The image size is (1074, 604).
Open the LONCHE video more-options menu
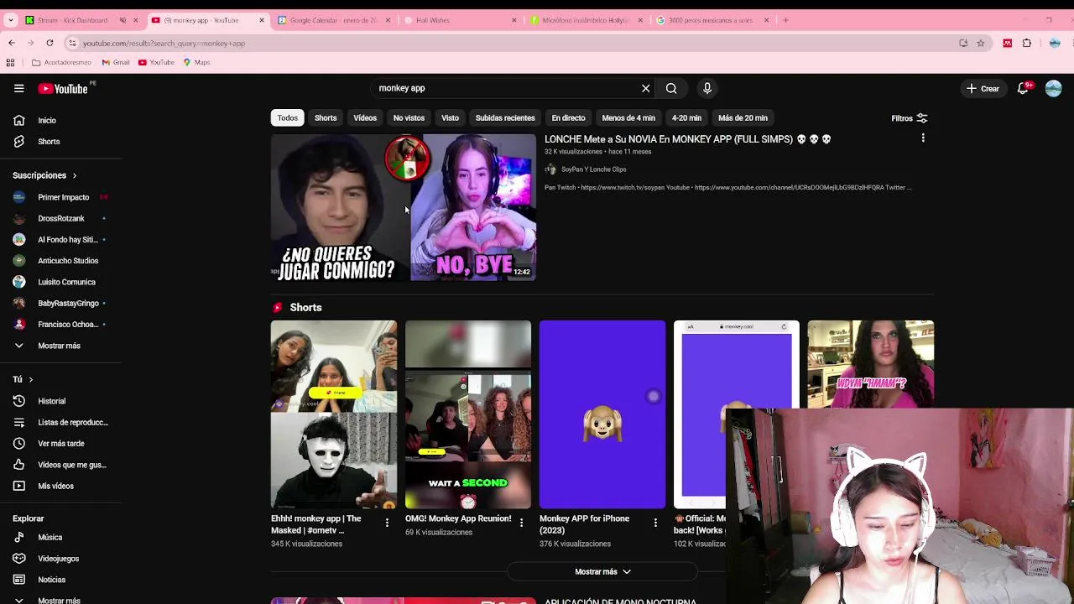click(923, 138)
